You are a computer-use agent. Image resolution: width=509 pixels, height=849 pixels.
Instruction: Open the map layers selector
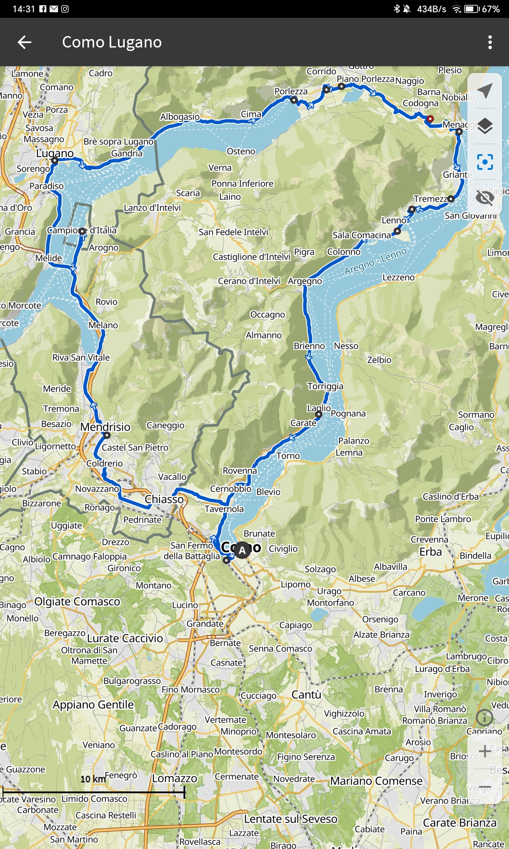point(485,126)
